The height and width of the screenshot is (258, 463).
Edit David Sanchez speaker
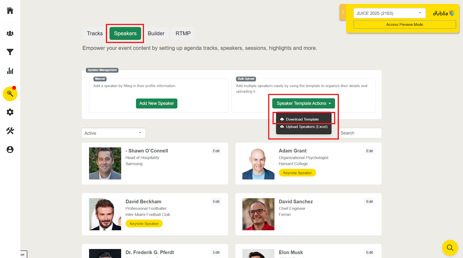pos(370,202)
